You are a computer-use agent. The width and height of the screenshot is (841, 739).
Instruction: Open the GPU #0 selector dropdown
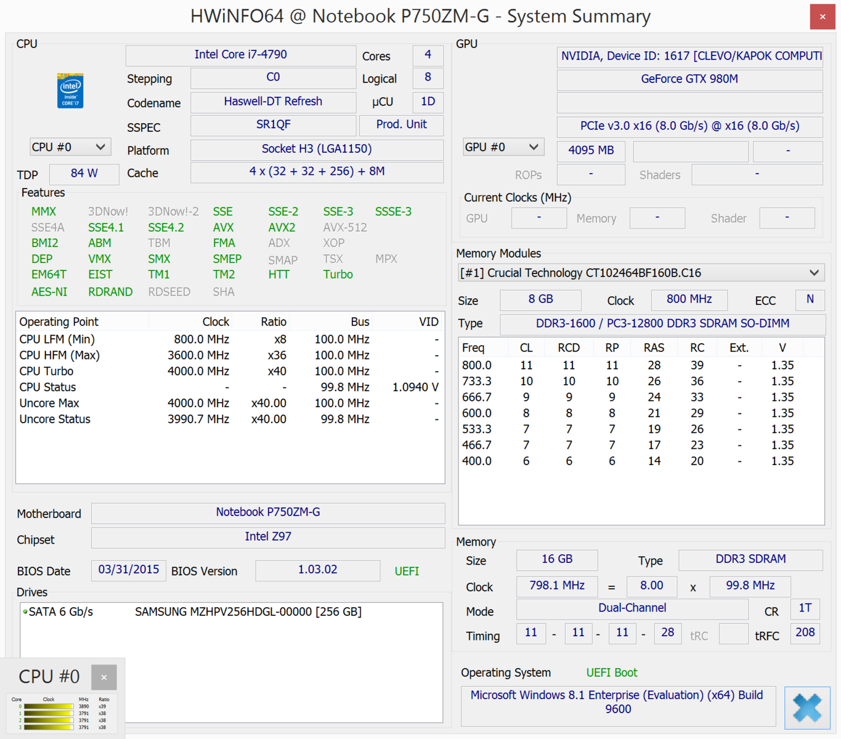click(x=503, y=147)
